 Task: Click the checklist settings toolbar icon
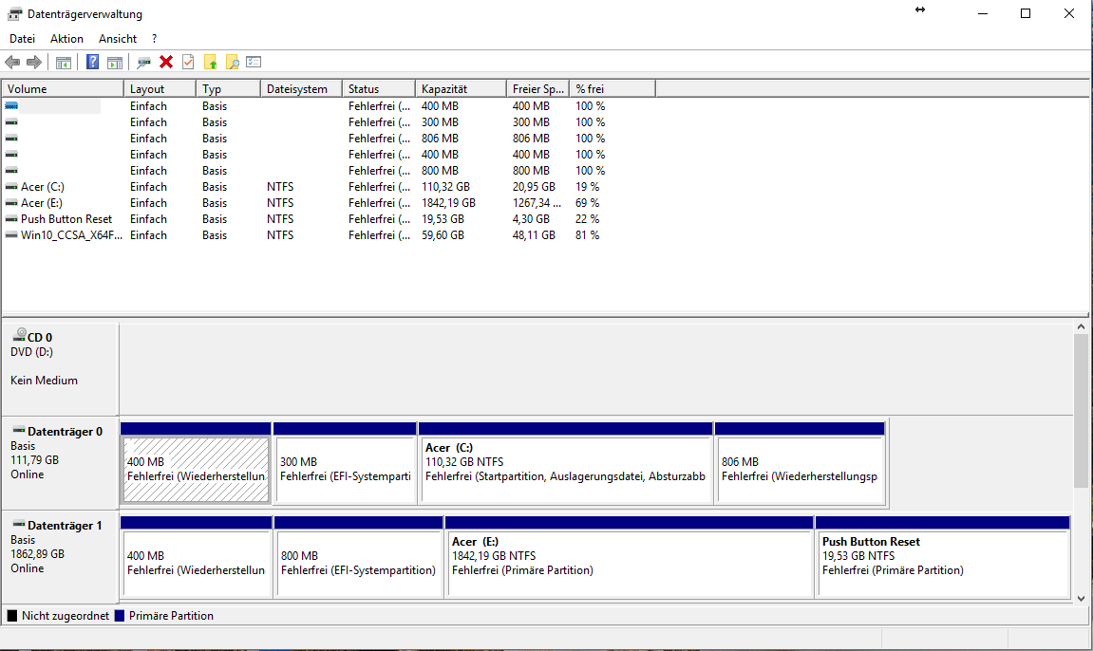pyautogui.click(x=254, y=62)
